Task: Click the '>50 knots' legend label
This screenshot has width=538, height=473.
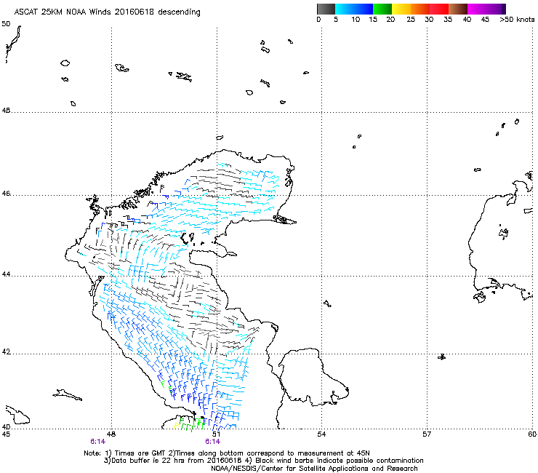Action: point(517,20)
